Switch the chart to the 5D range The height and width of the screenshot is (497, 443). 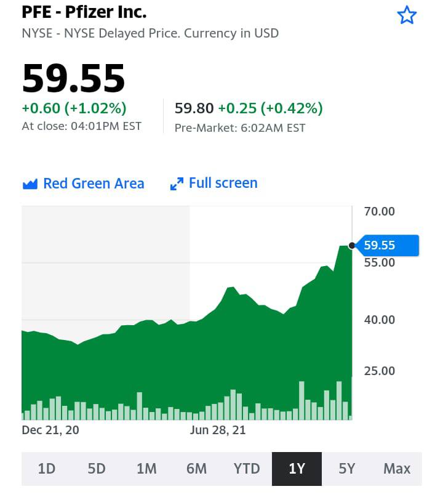97,469
